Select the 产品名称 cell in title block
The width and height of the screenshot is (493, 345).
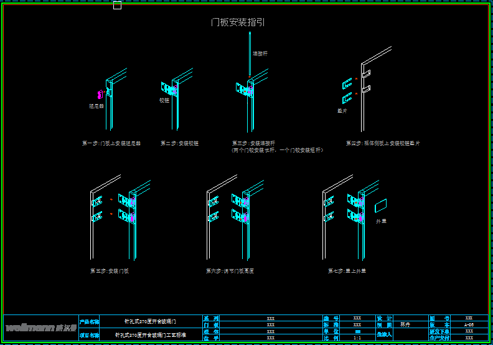click(89, 322)
